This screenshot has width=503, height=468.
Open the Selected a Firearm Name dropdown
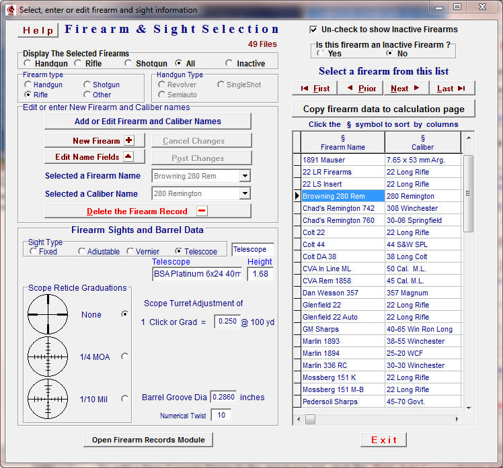point(245,176)
